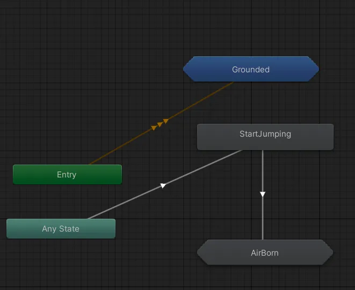Image resolution: width=355 pixels, height=290 pixels.
Task: Select the teal Any State node
Action: (61, 228)
